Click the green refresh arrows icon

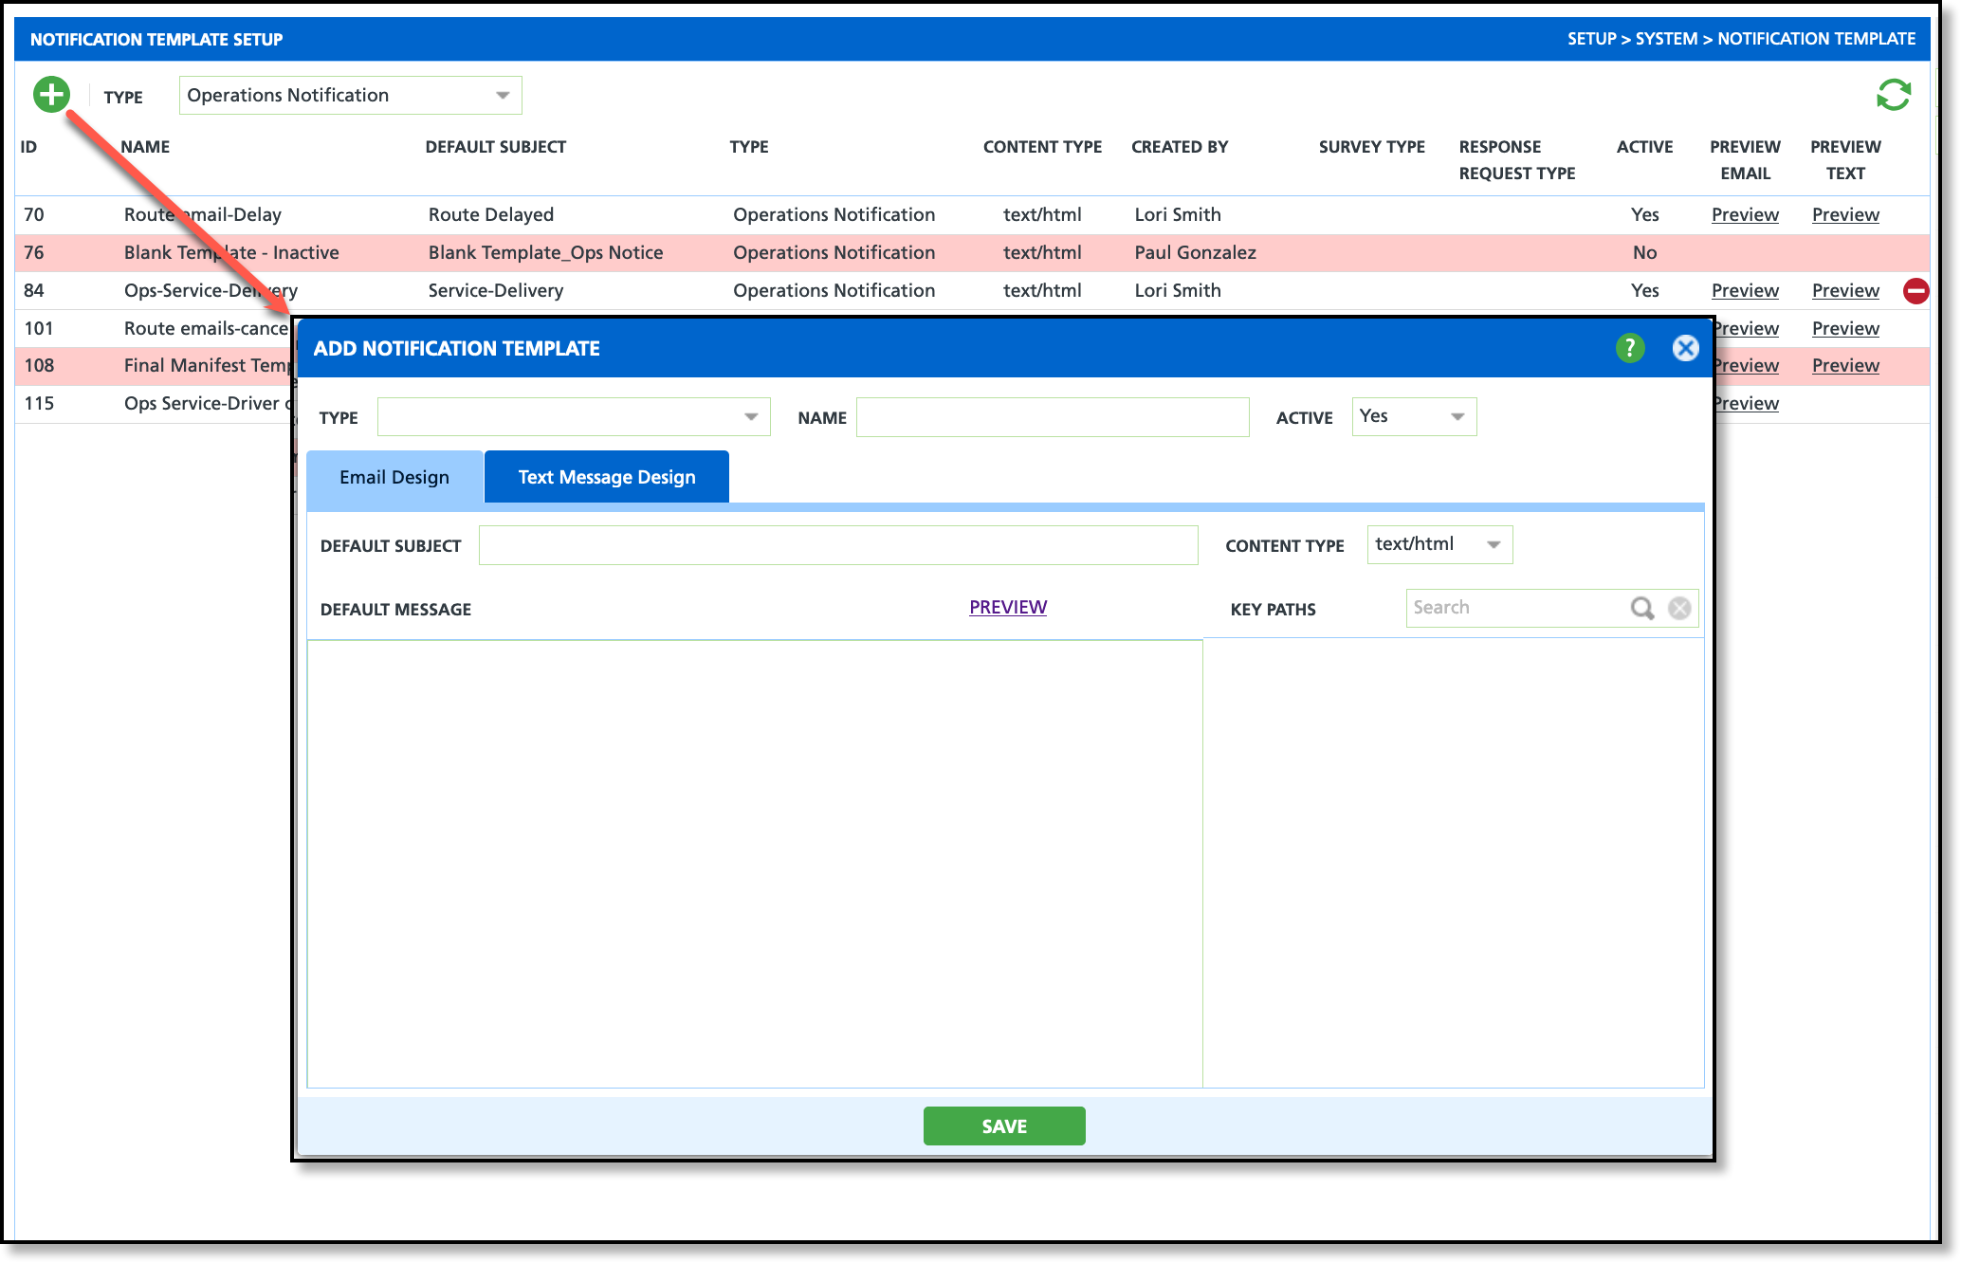pyautogui.click(x=1893, y=95)
